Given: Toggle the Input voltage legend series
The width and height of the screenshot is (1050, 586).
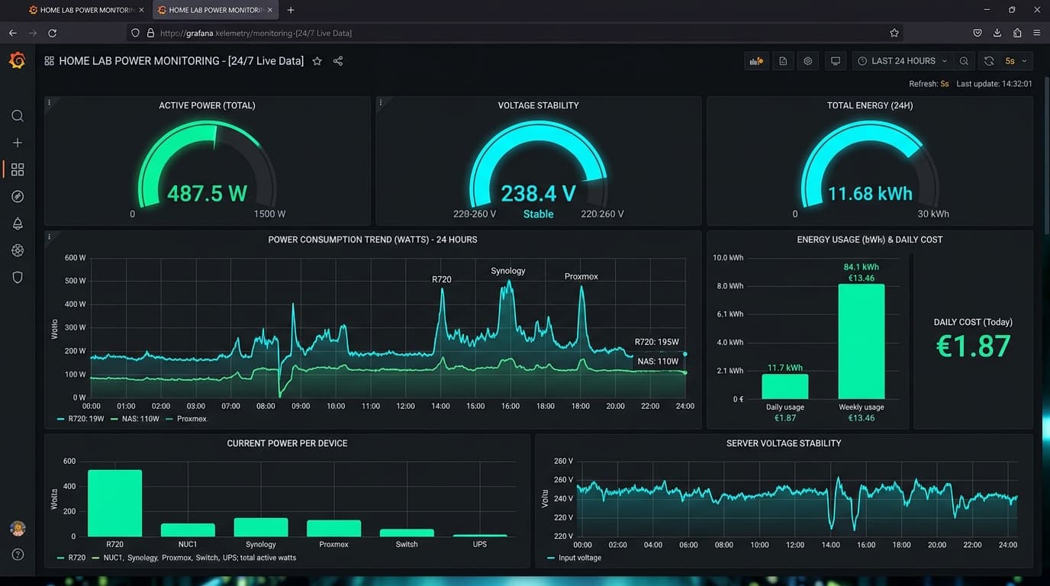Looking at the screenshot, I should (x=574, y=558).
